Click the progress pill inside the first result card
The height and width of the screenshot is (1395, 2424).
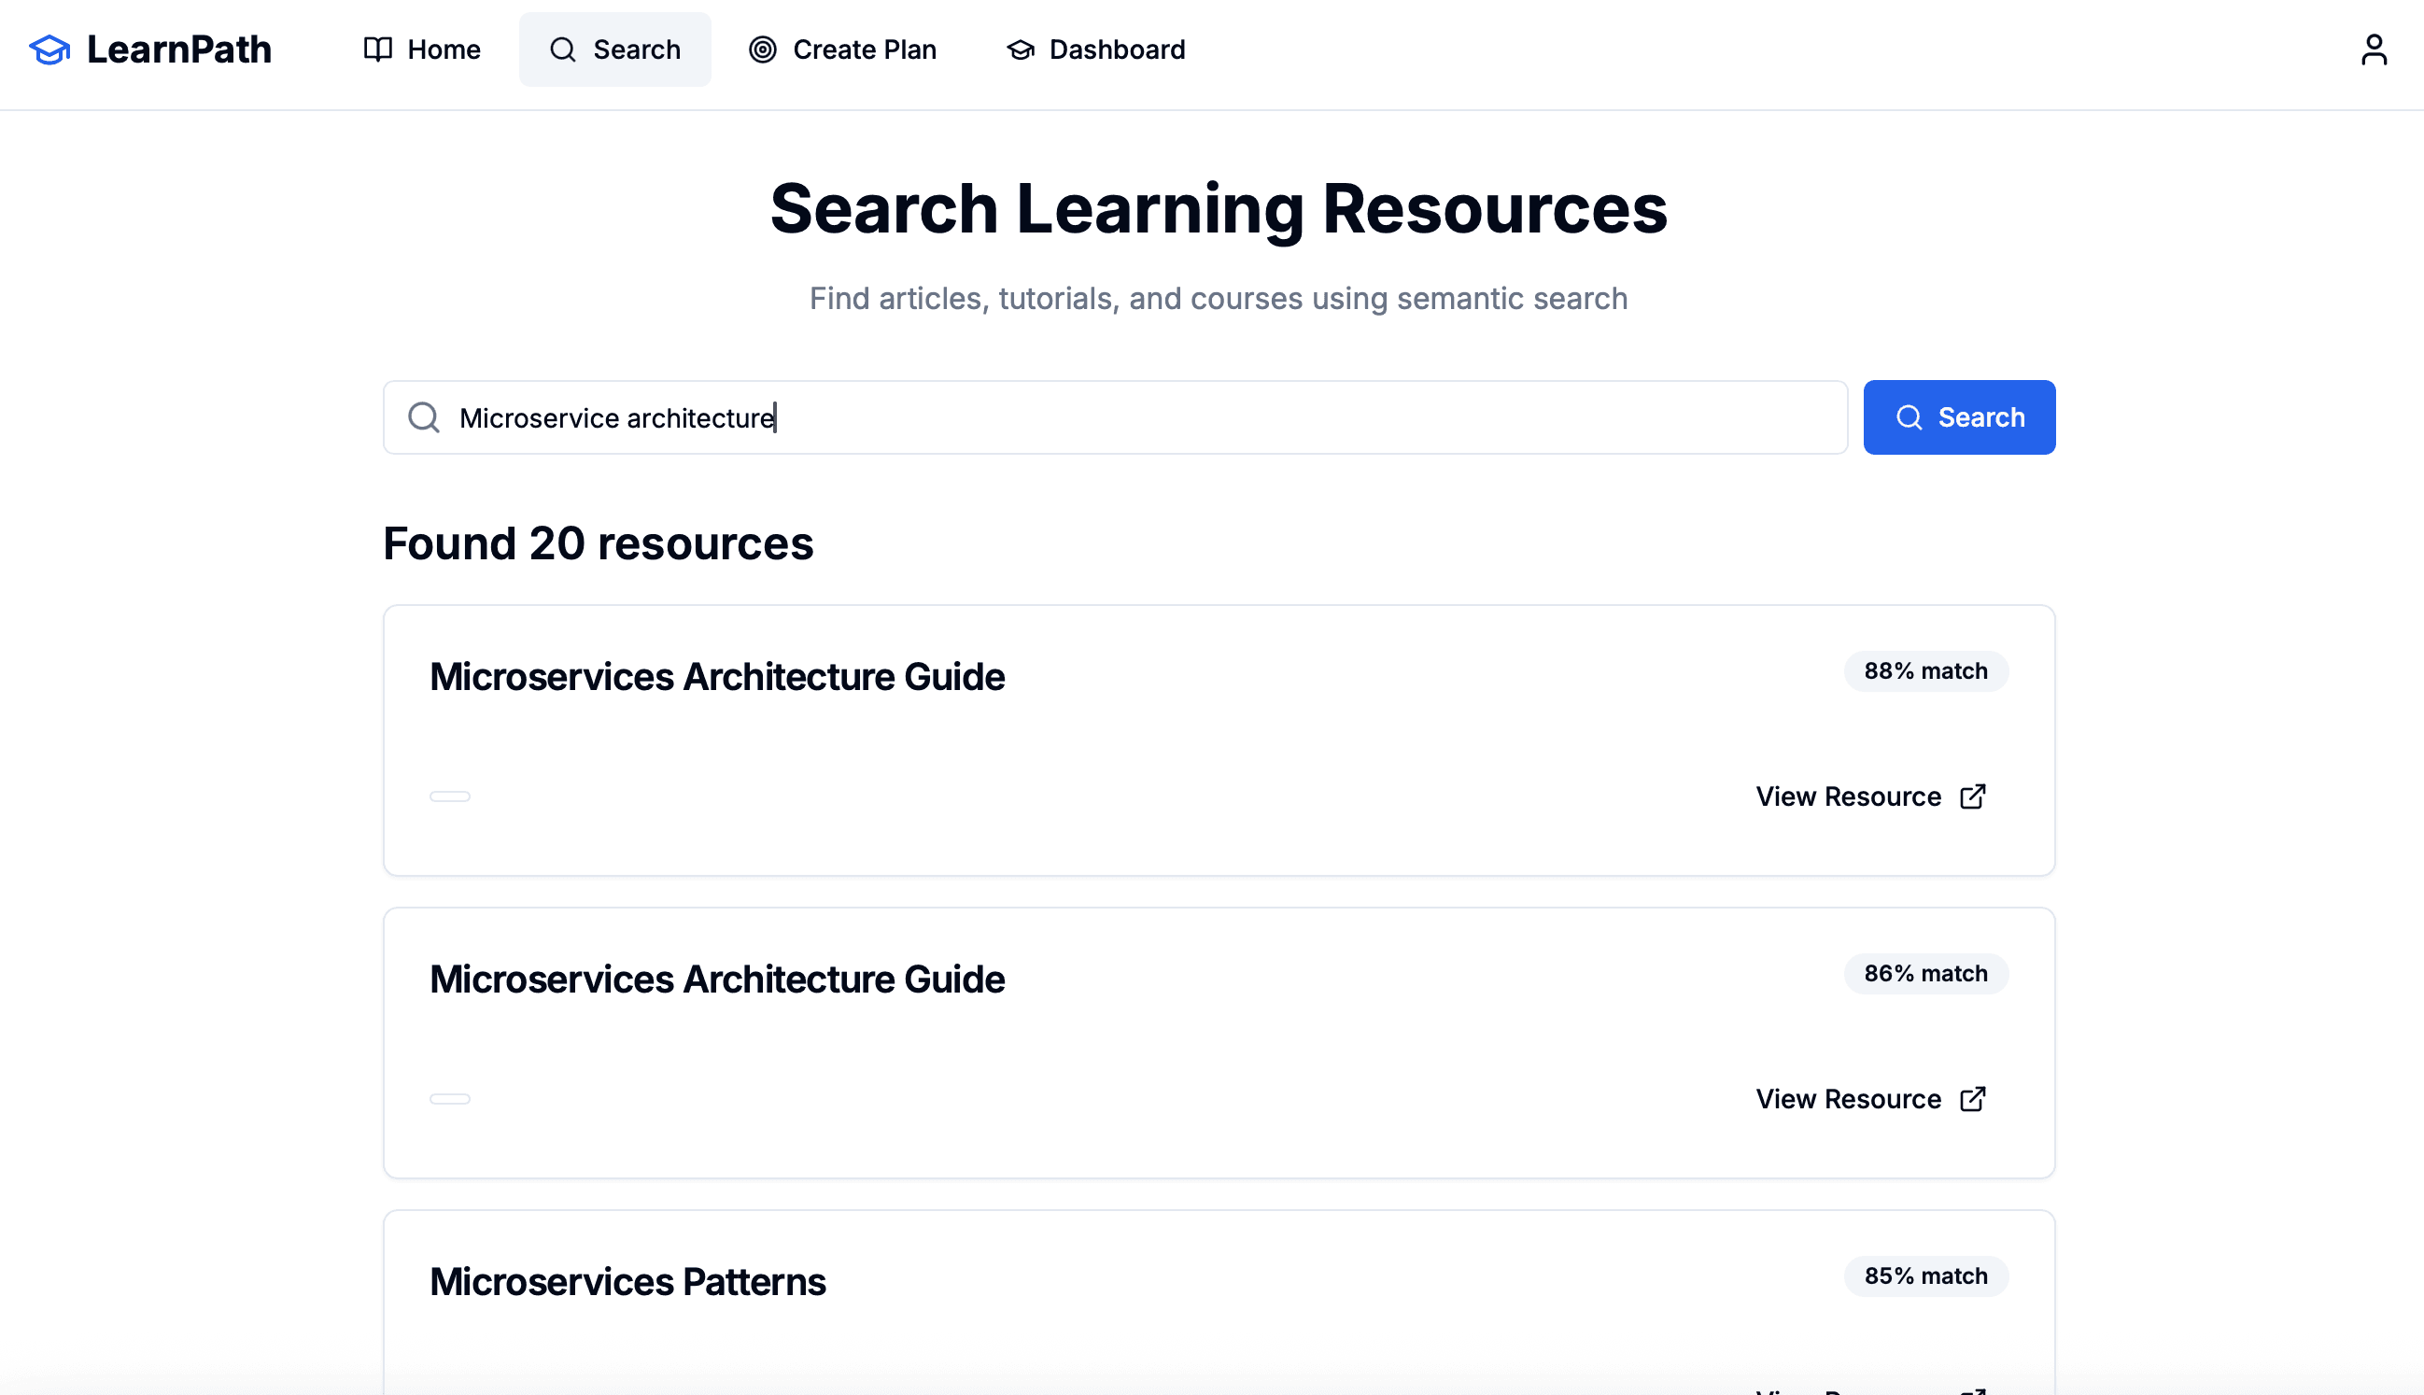click(x=449, y=796)
